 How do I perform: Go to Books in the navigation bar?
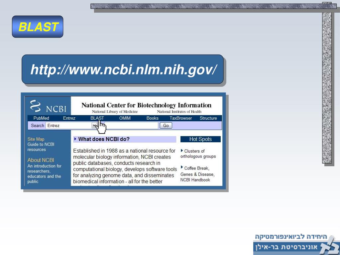click(x=153, y=118)
